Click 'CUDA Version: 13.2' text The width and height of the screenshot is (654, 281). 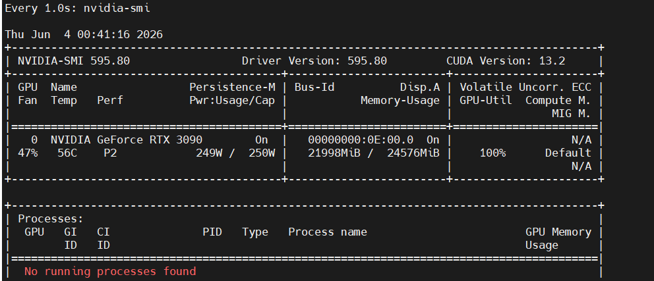(506, 61)
